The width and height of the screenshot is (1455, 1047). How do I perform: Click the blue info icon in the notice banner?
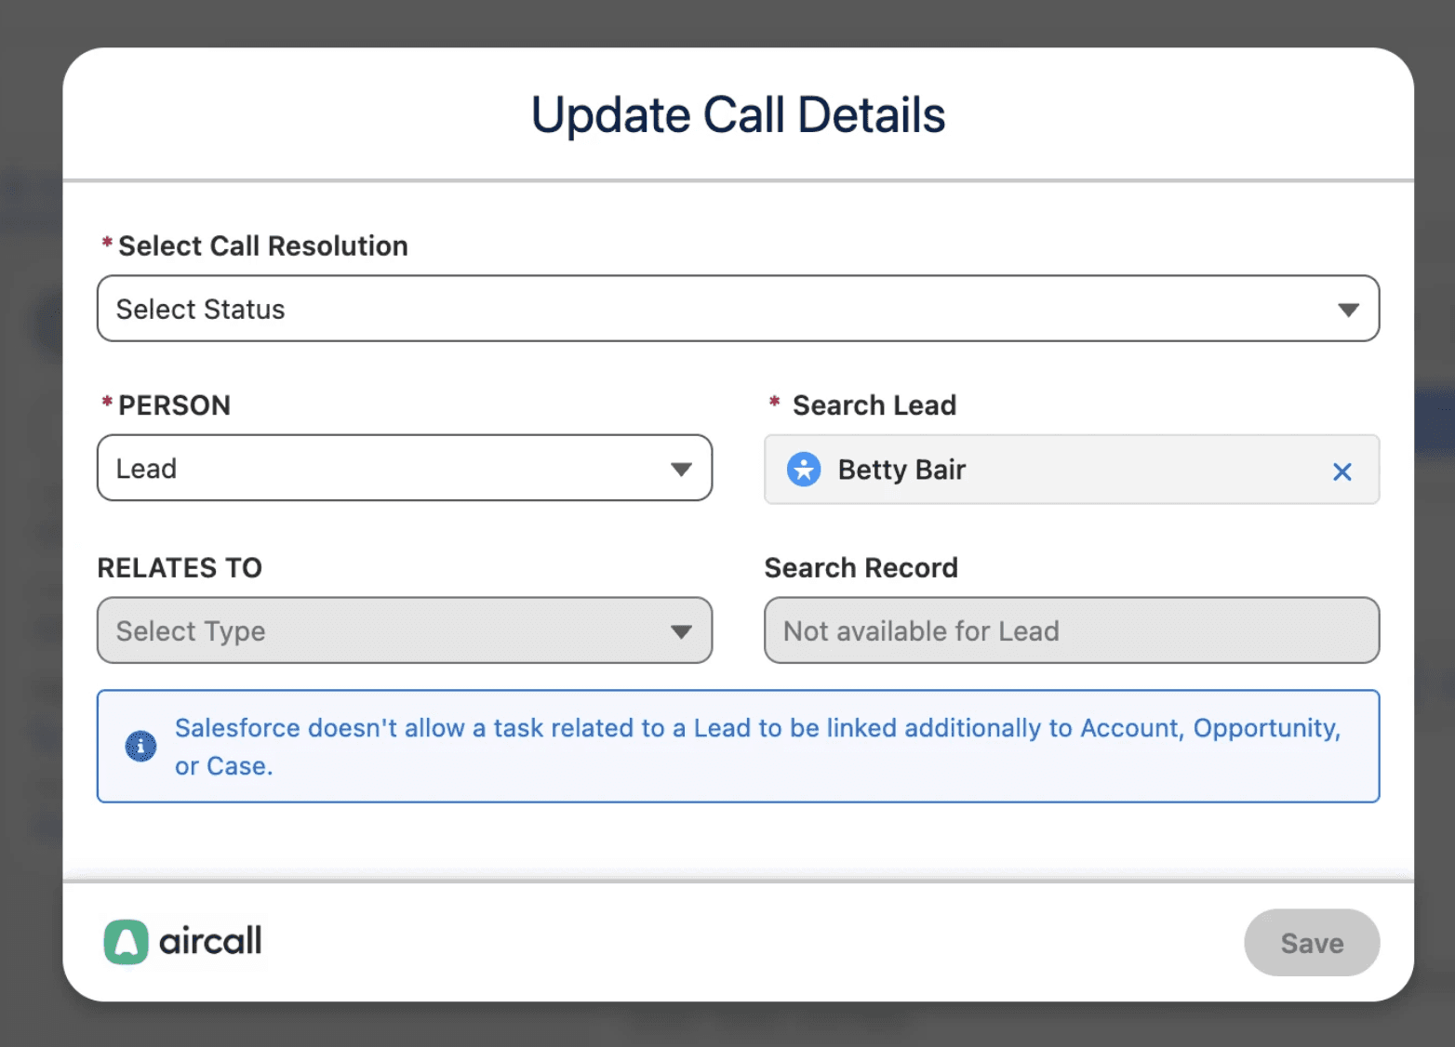click(x=140, y=746)
